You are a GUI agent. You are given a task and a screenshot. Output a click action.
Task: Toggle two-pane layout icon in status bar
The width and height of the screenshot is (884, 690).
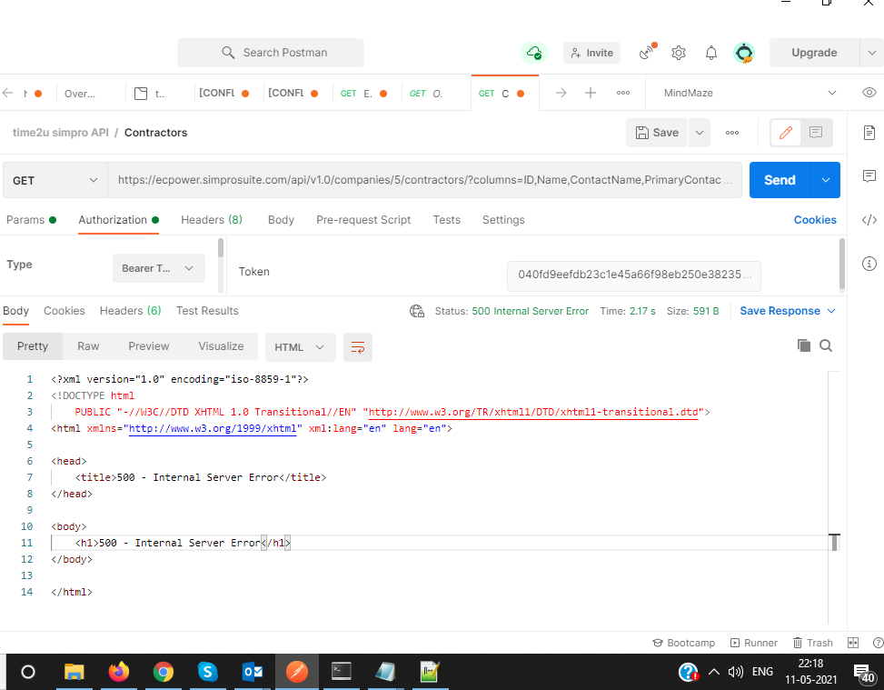[x=853, y=643]
